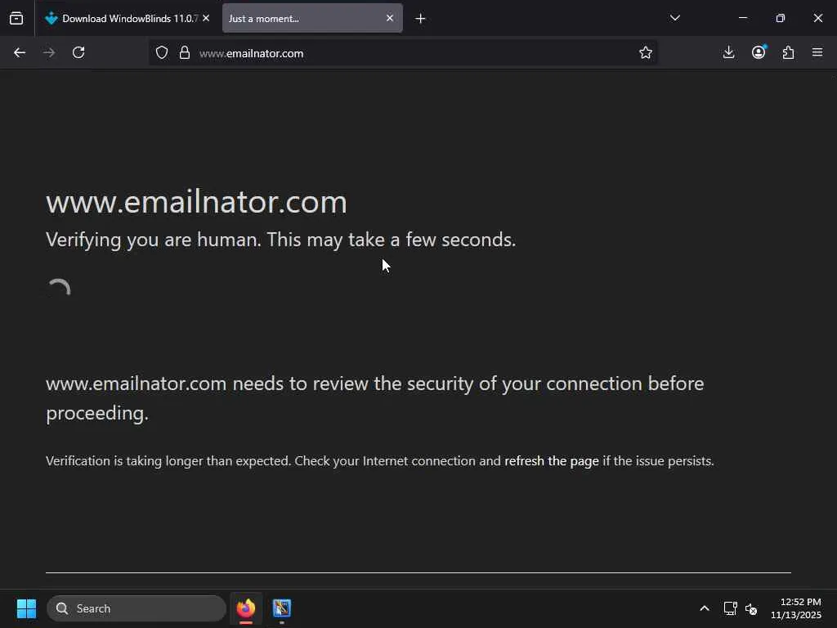
Task: Close the Firefox window
Action: point(817,18)
